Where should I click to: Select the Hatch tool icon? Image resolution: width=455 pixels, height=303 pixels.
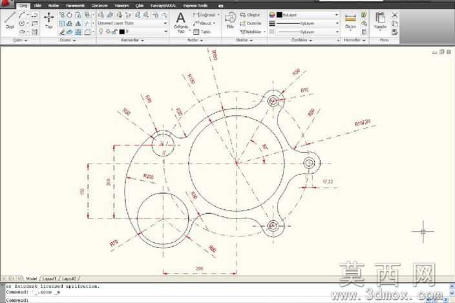34,32
